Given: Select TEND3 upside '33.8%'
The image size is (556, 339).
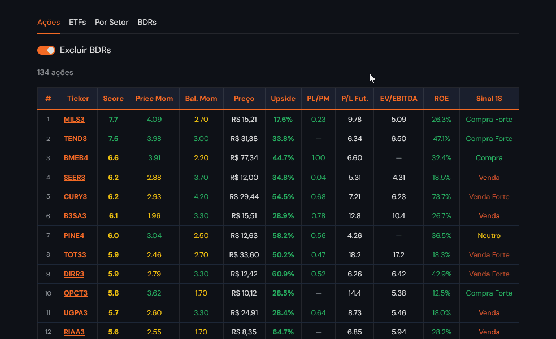Looking at the screenshot, I should pos(283,139).
